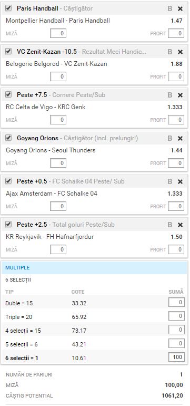This screenshot has height=406, width=190.
Task: Click Miză field for Ajax Amsterdam - FC Schalke 04
Action: pyautogui.click(x=58, y=206)
